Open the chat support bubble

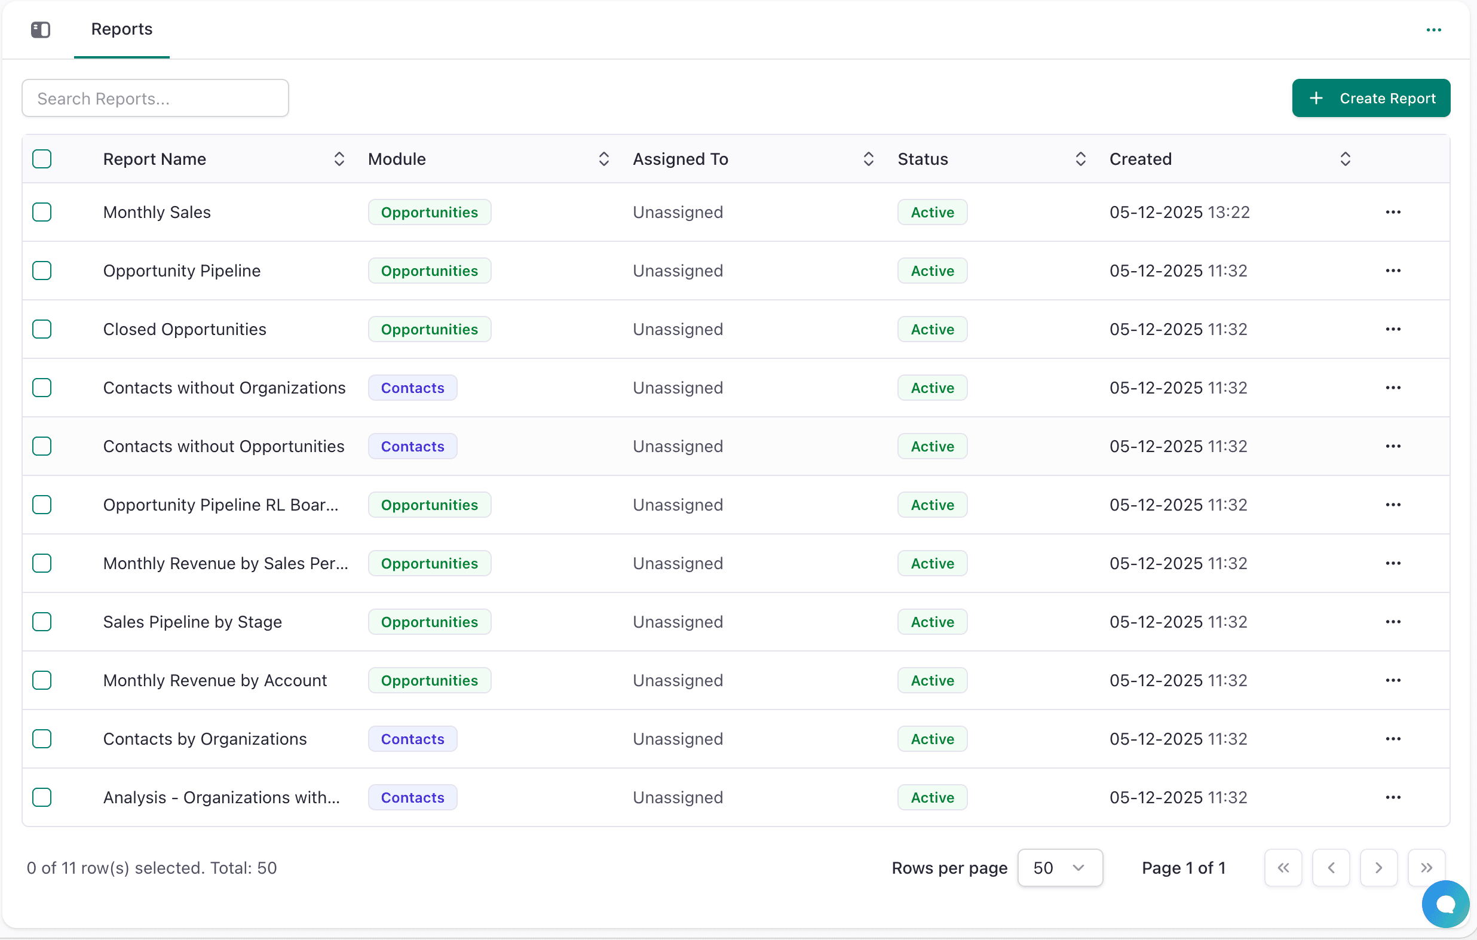tap(1445, 904)
